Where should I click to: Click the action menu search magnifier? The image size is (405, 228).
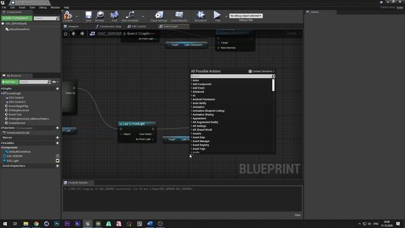coord(273,76)
